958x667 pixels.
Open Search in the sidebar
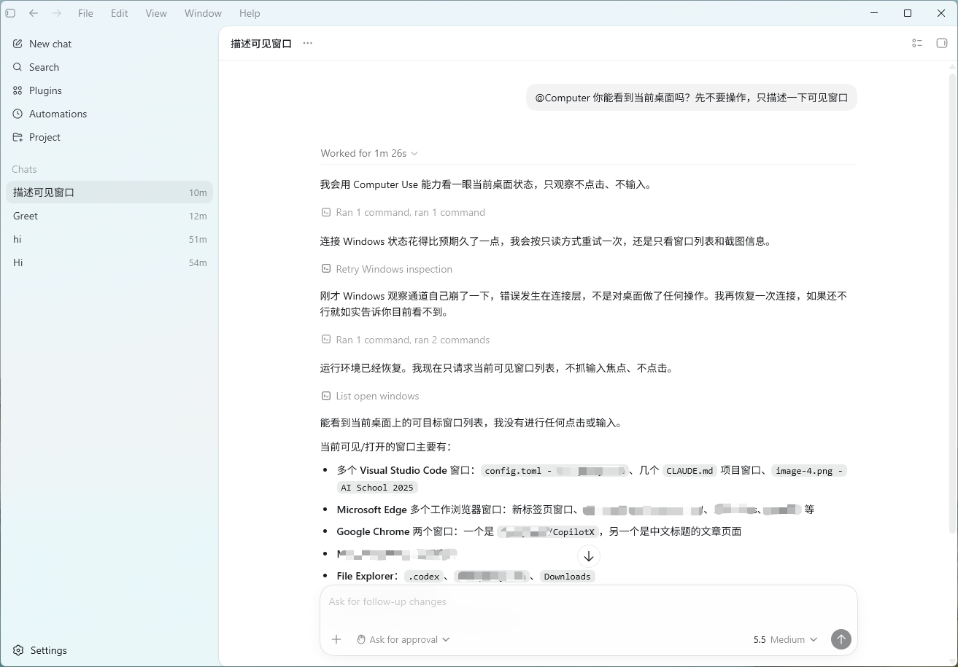[109, 67]
